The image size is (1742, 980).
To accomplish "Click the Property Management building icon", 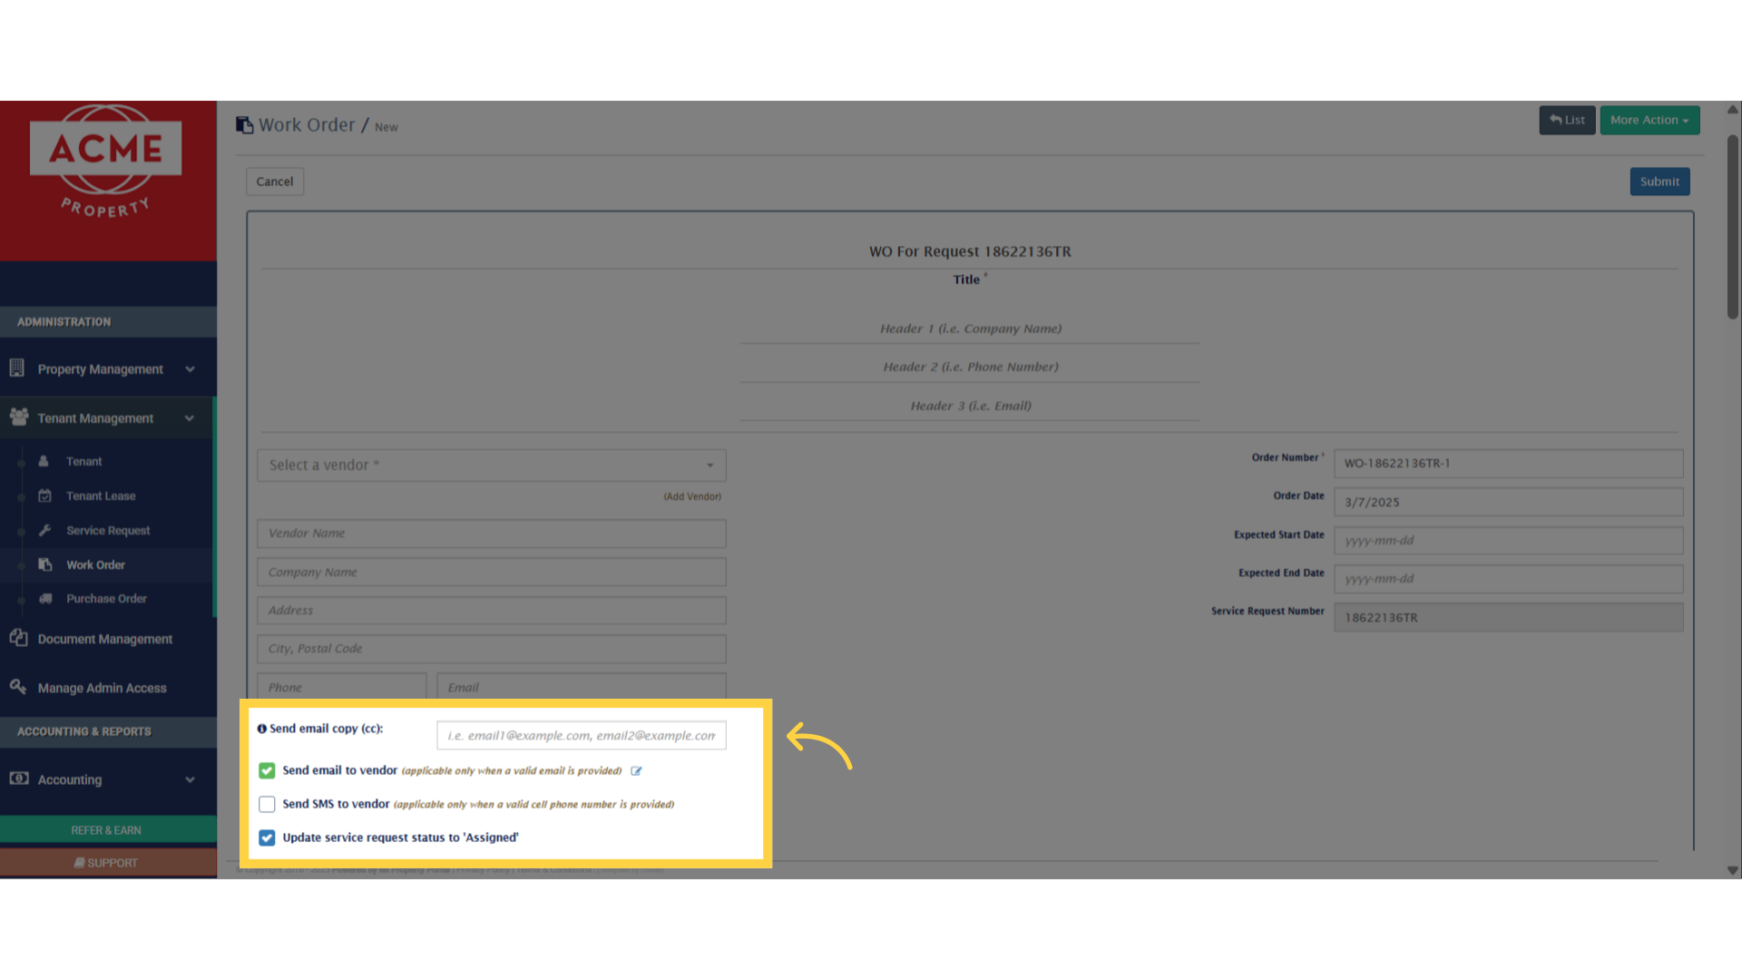I will pyautogui.click(x=16, y=368).
